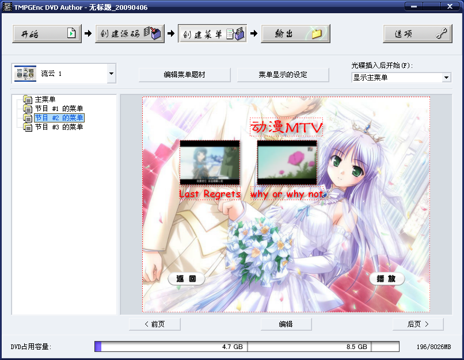Open 菜单显示的设定 settings
464x360 pixels.
283,75
